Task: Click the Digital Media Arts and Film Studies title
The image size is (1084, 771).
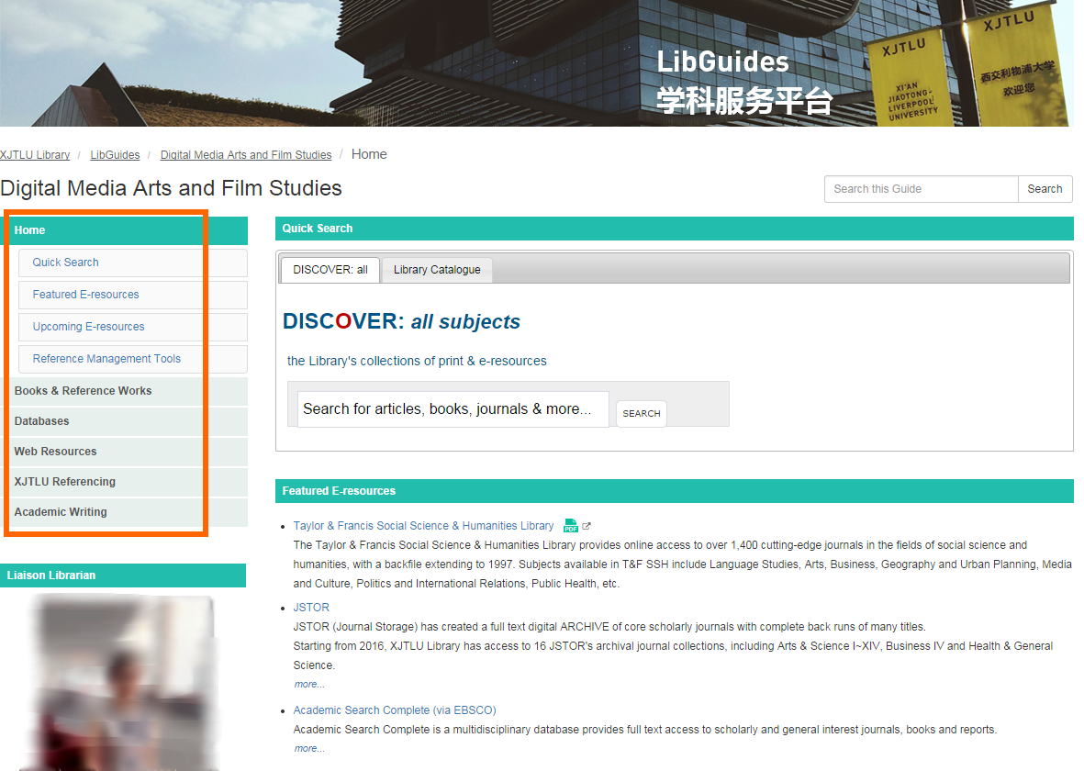Action: point(171,188)
